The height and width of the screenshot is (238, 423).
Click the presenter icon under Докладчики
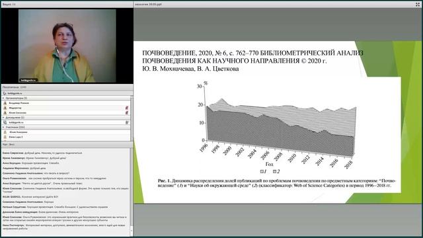click(5, 122)
